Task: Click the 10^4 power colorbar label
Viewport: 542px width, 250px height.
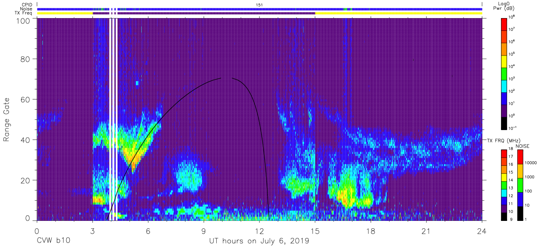Action: 512,66
